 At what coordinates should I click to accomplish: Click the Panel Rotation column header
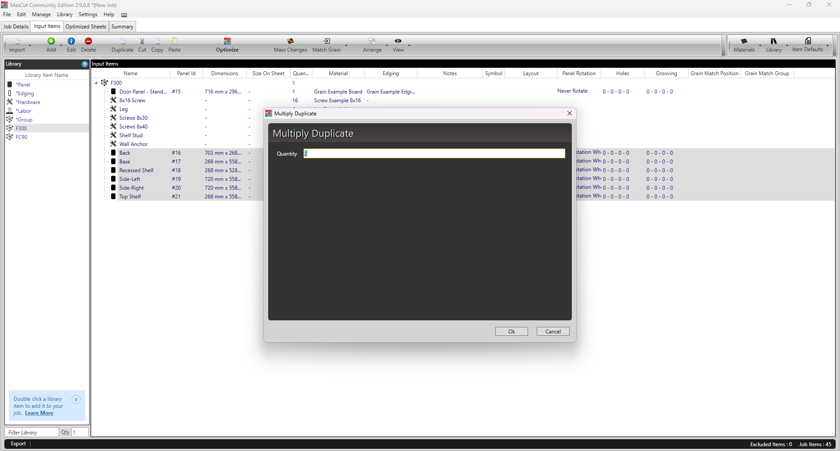(x=579, y=73)
